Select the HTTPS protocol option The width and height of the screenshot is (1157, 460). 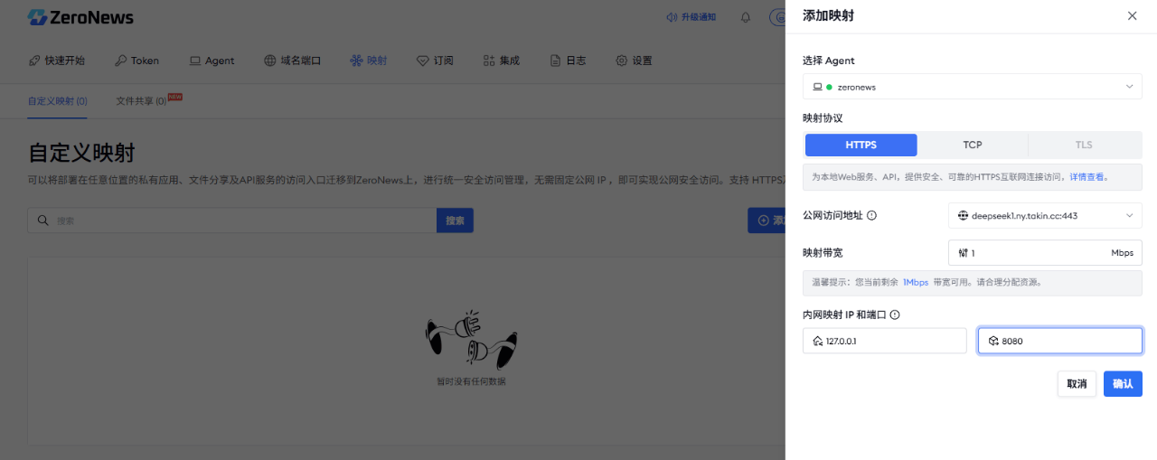coord(861,145)
